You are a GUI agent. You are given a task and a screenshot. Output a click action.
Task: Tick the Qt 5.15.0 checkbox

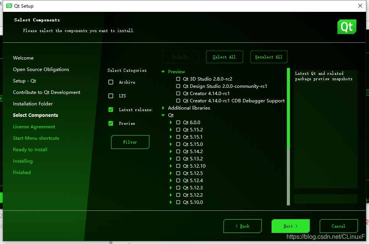(x=178, y=144)
